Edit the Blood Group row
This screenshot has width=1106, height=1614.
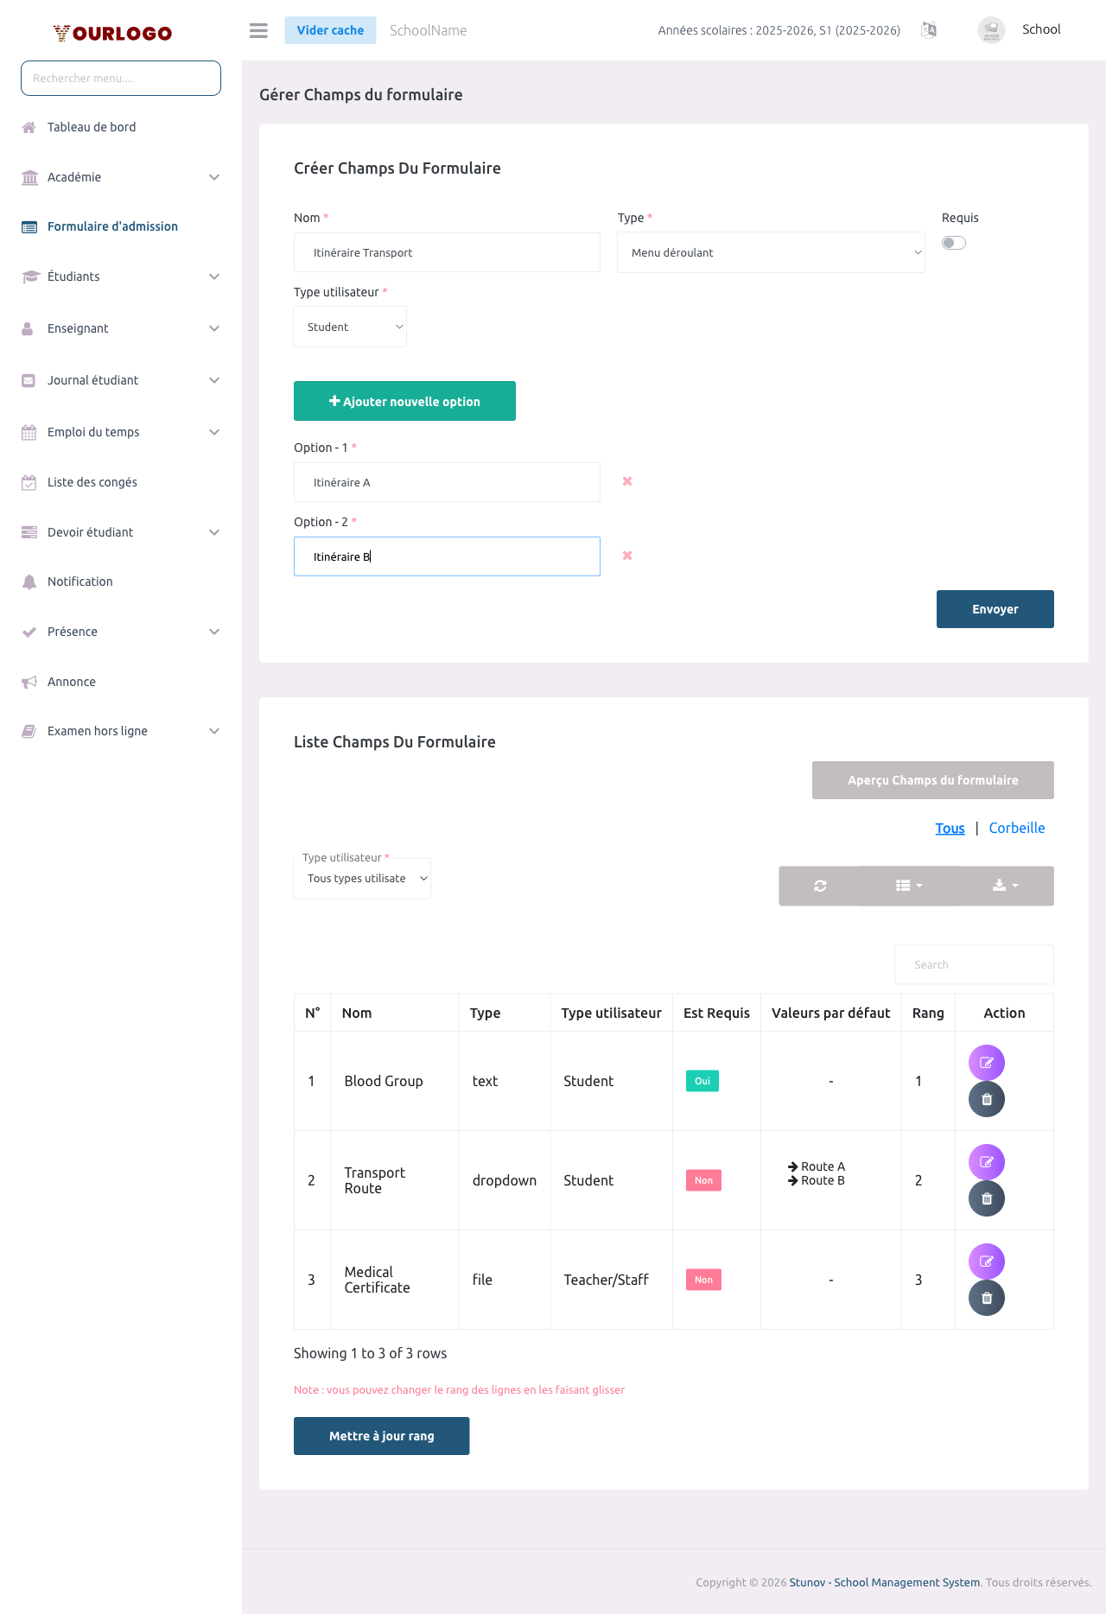(986, 1063)
